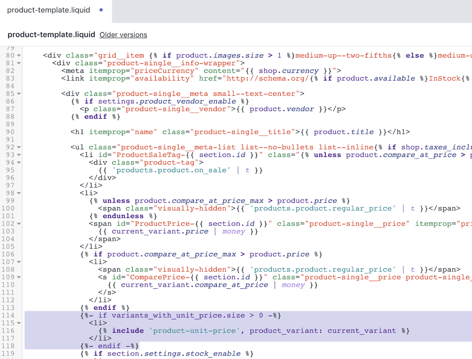Click the bold product-template.liquid file heading
Image resolution: width=472 pixels, height=359 pixels.
click(51, 35)
